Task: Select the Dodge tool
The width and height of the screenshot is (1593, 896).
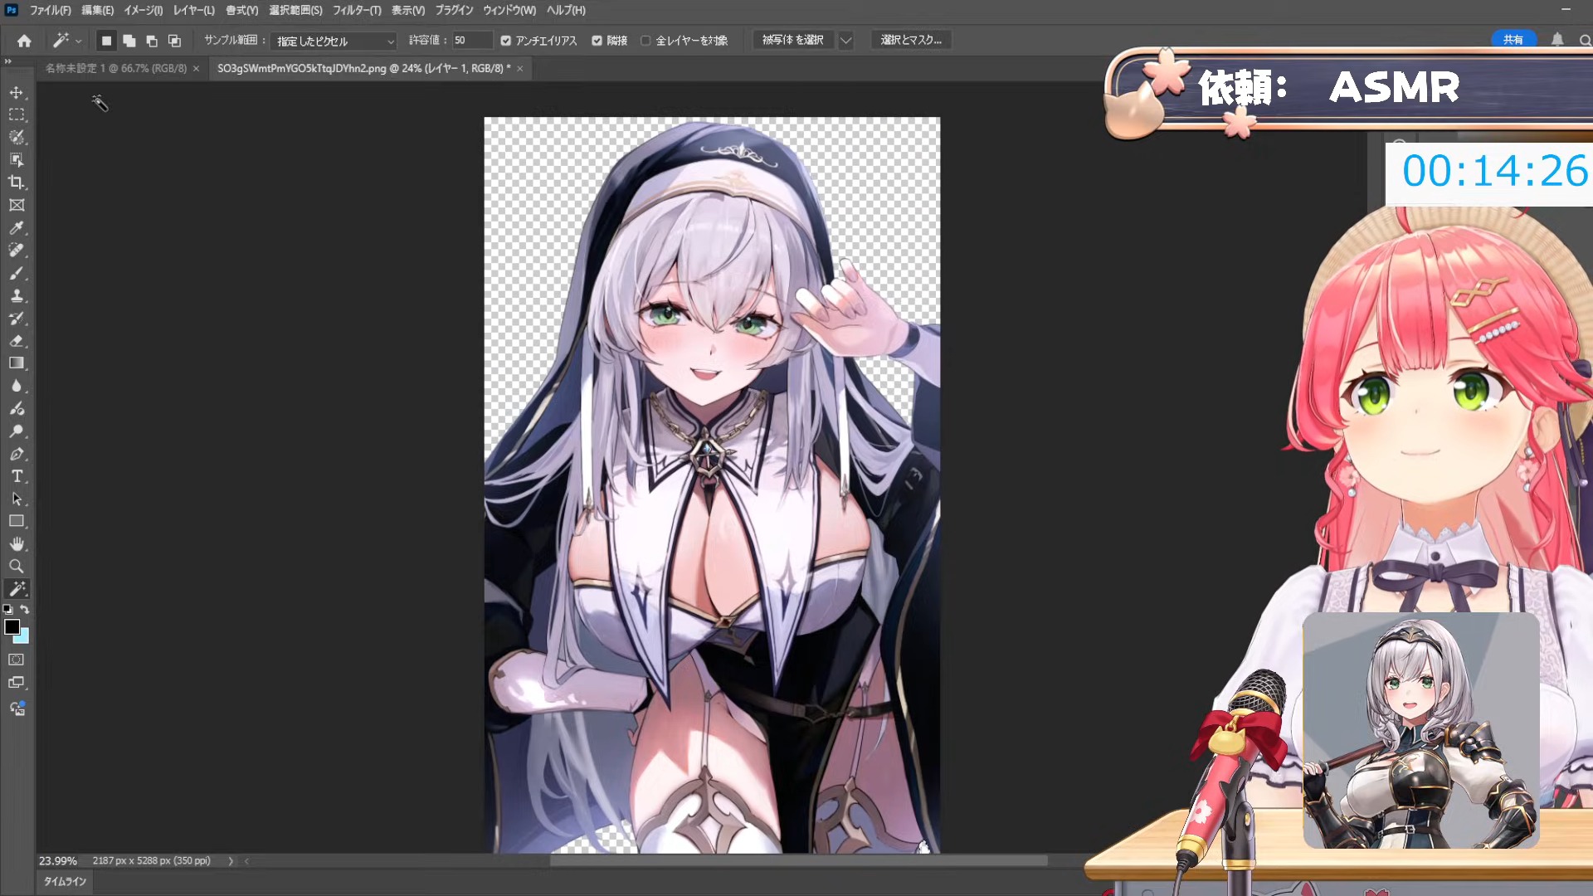Action: 17,431
